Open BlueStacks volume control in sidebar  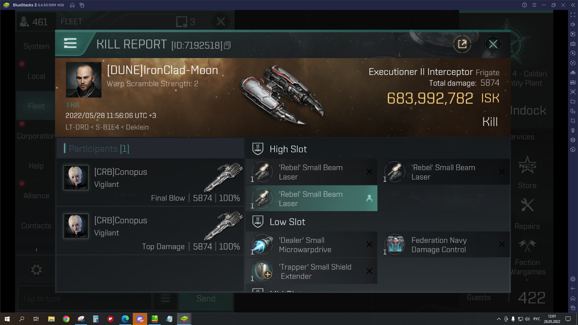[x=573, y=24]
